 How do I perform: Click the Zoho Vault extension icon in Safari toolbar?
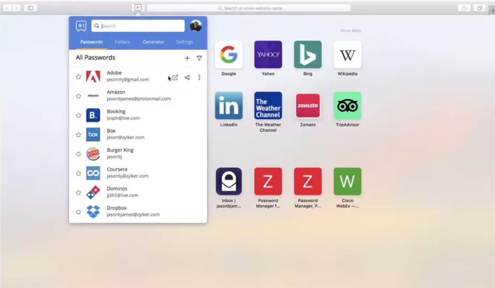click(x=138, y=8)
